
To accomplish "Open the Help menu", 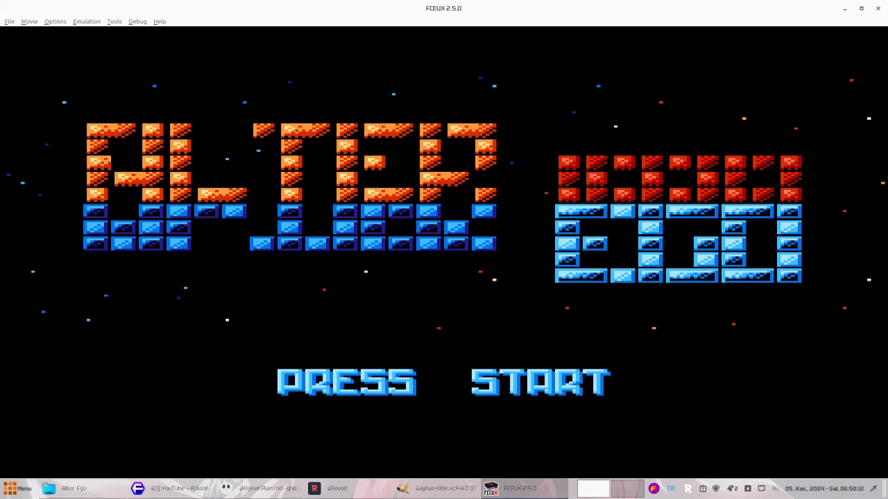I will point(160,21).
